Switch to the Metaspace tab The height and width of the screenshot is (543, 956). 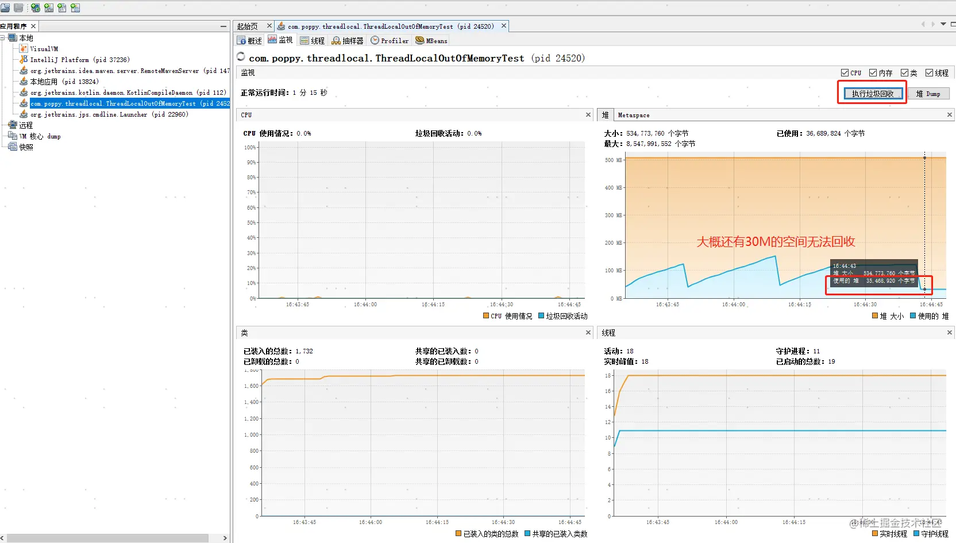tap(634, 115)
